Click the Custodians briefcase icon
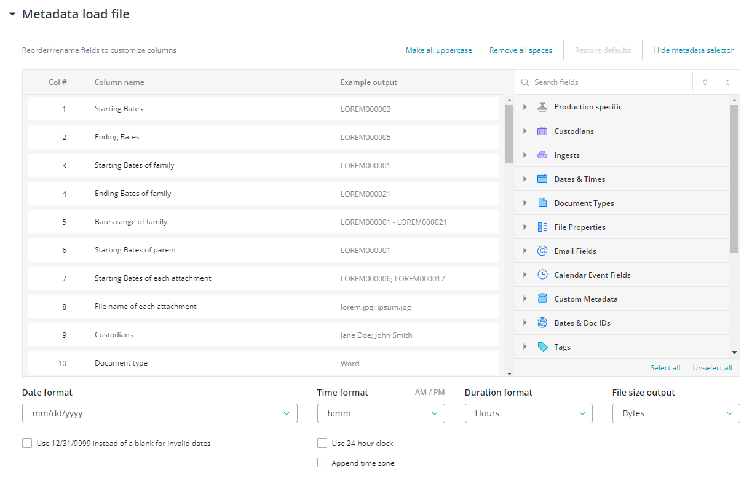The height and width of the screenshot is (481, 752). (542, 131)
